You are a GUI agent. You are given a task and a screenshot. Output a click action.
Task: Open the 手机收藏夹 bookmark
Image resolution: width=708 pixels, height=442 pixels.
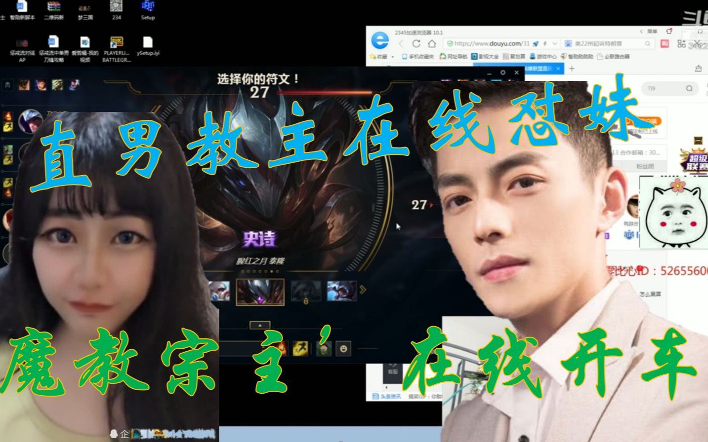pos(417,56)
